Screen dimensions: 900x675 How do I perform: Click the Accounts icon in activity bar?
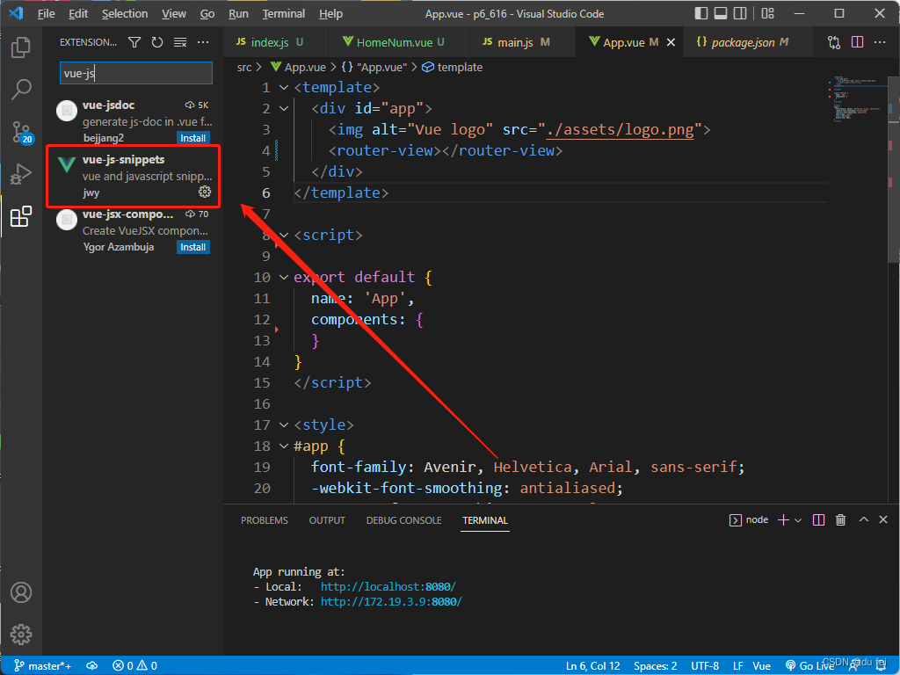pos(21,592)
